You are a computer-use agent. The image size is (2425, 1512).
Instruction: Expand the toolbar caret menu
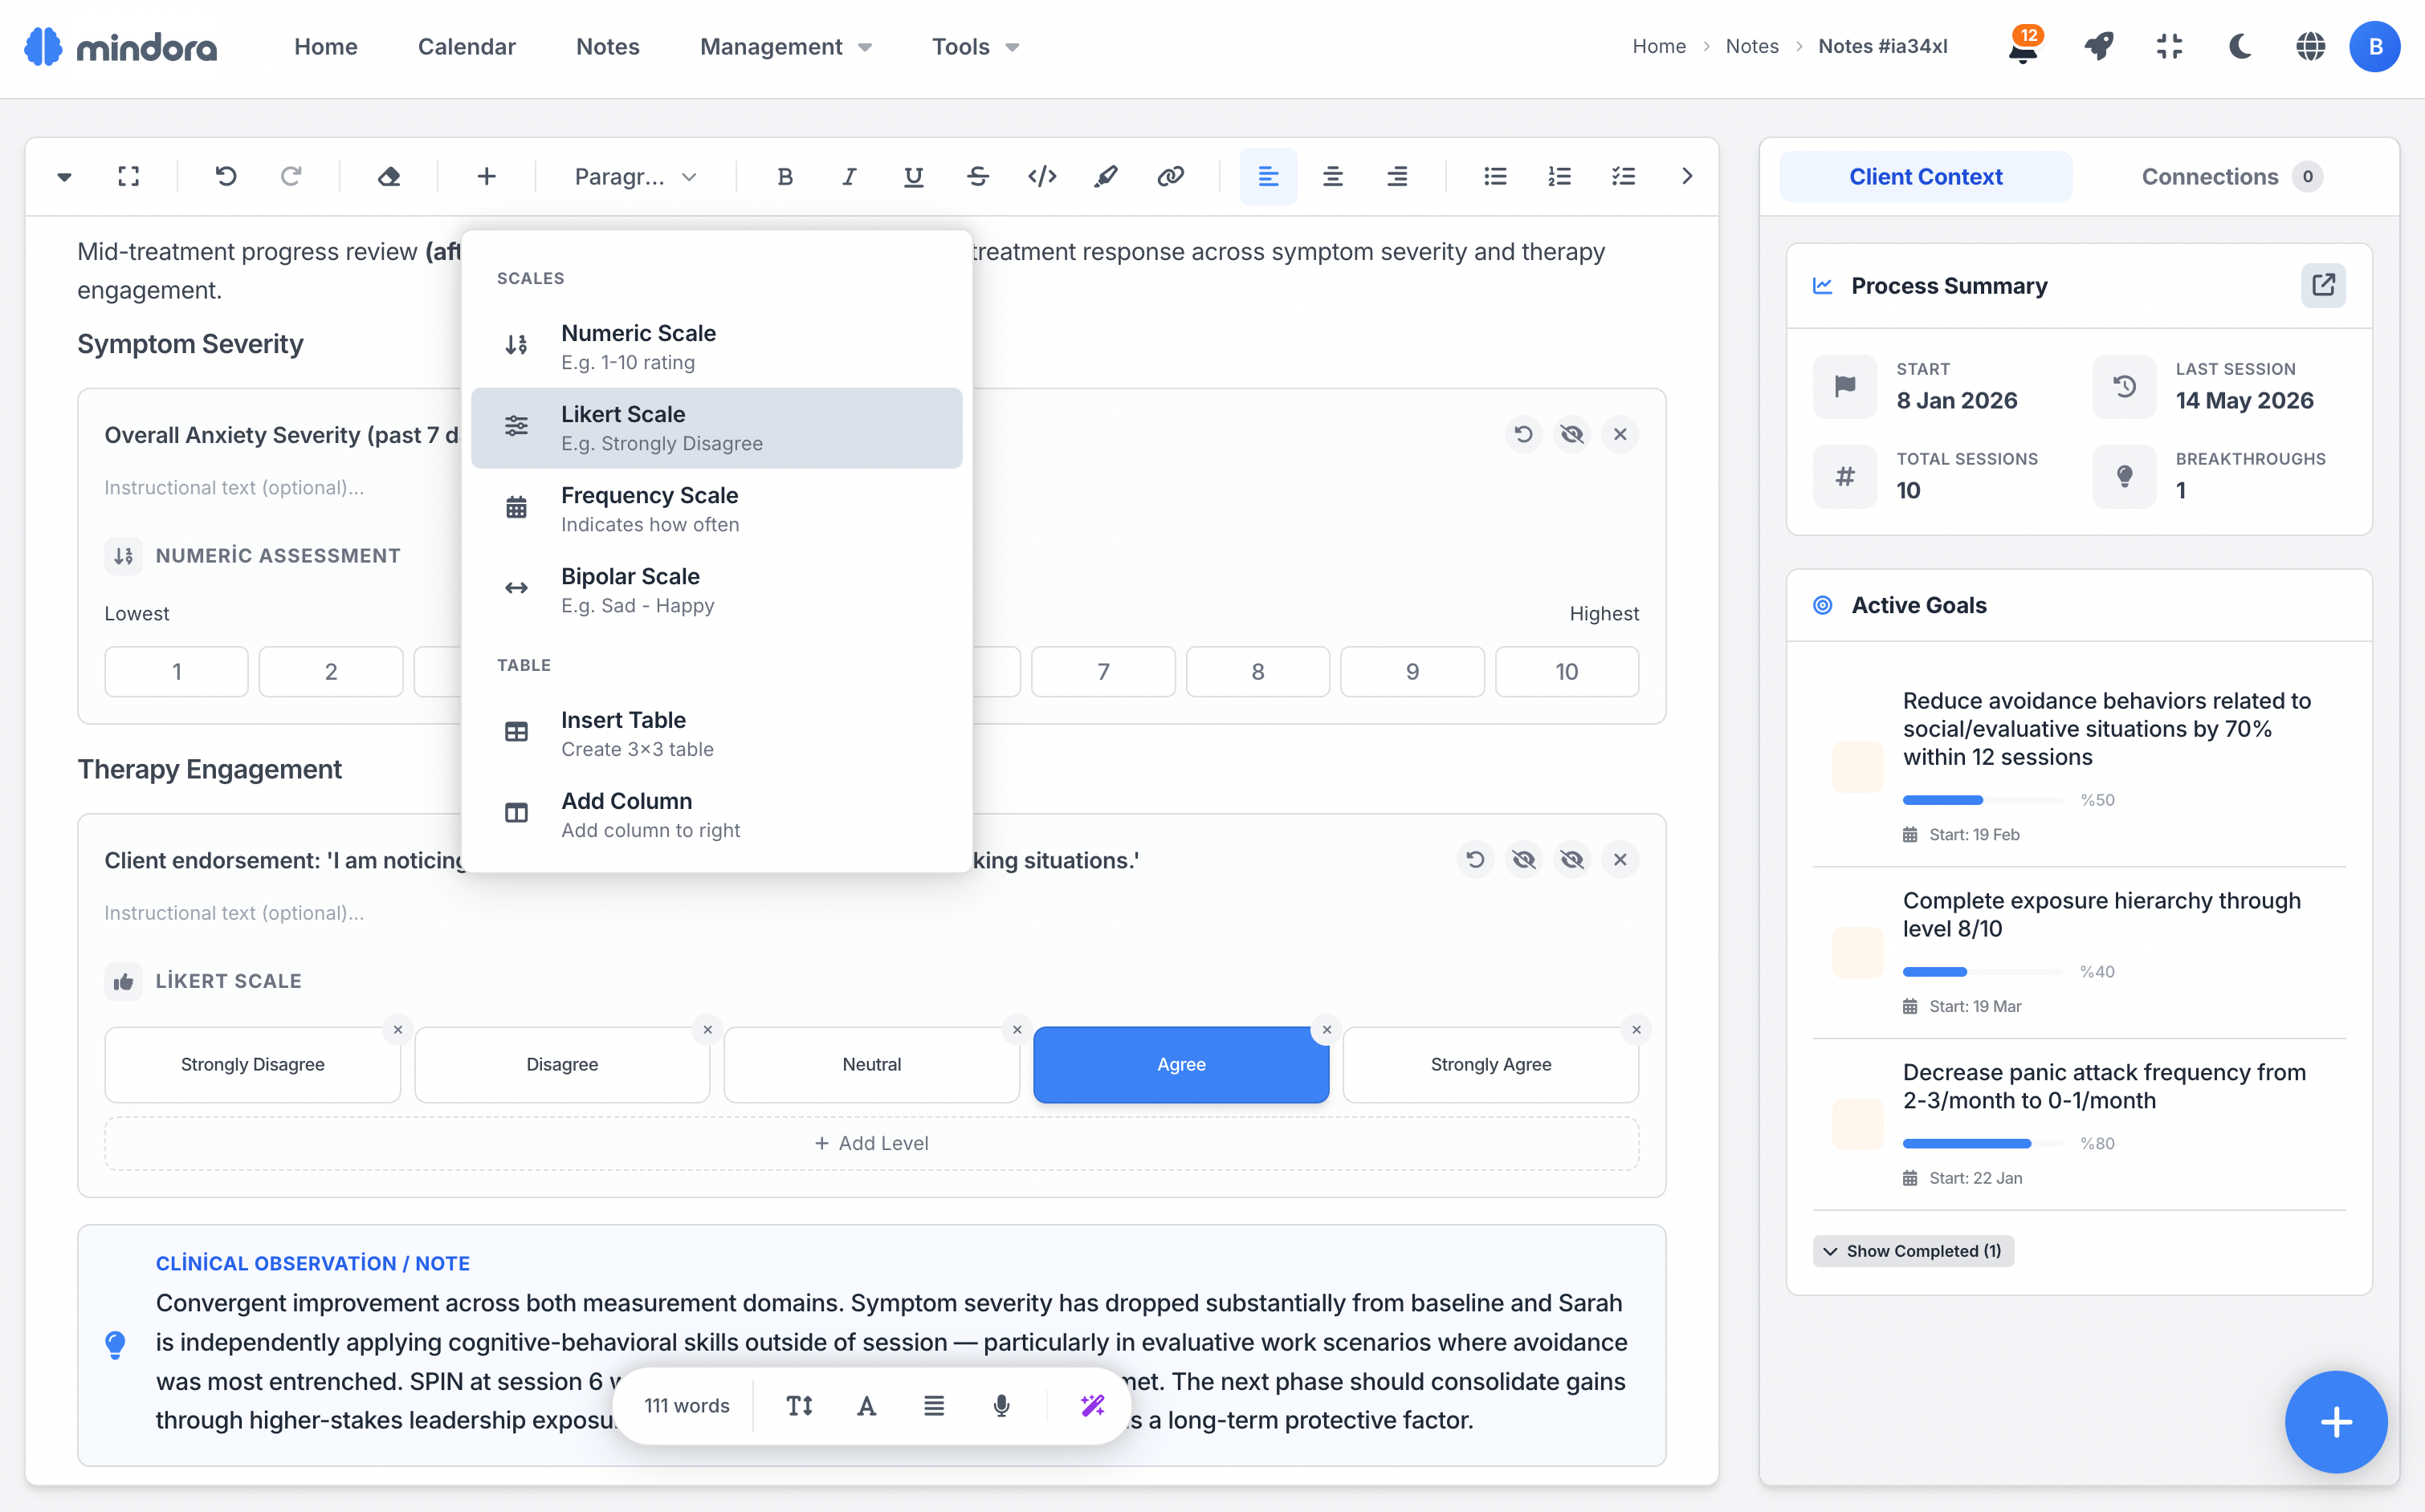64,177
